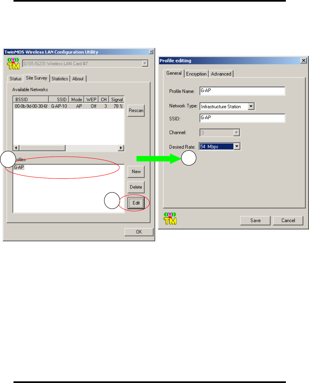Click the BSSID 00-0b-9d-00-30-6f cell
The width and height of the screenshot is (309, 383).
coord(31,106)
